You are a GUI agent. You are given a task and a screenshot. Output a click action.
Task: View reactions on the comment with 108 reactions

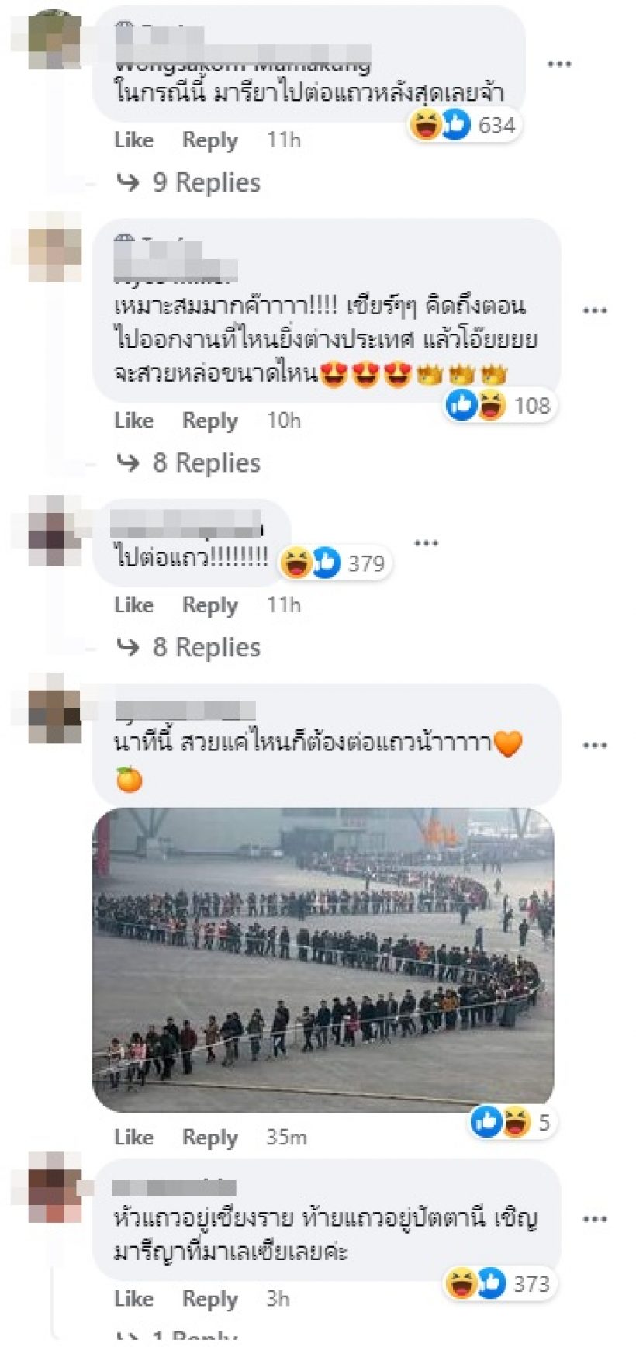coord(499,405)
